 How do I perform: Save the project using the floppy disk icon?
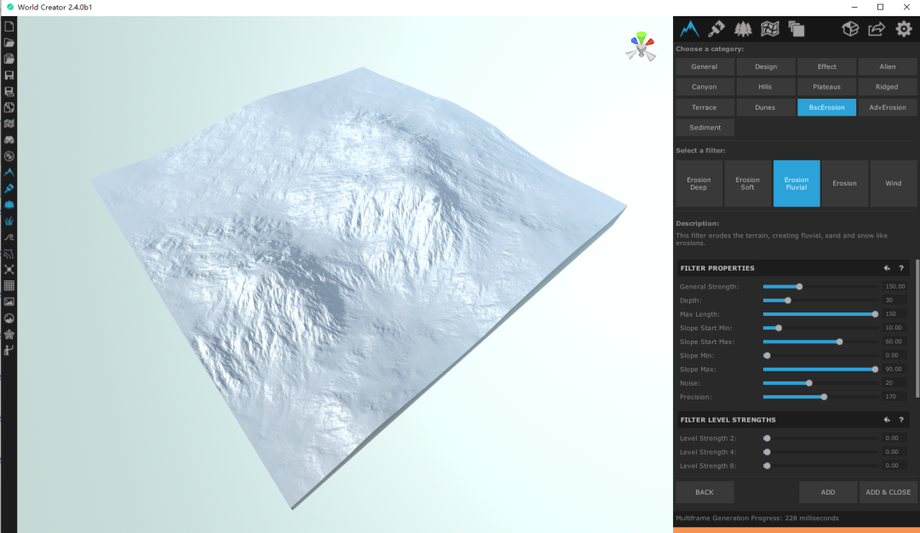pos(9,75)
